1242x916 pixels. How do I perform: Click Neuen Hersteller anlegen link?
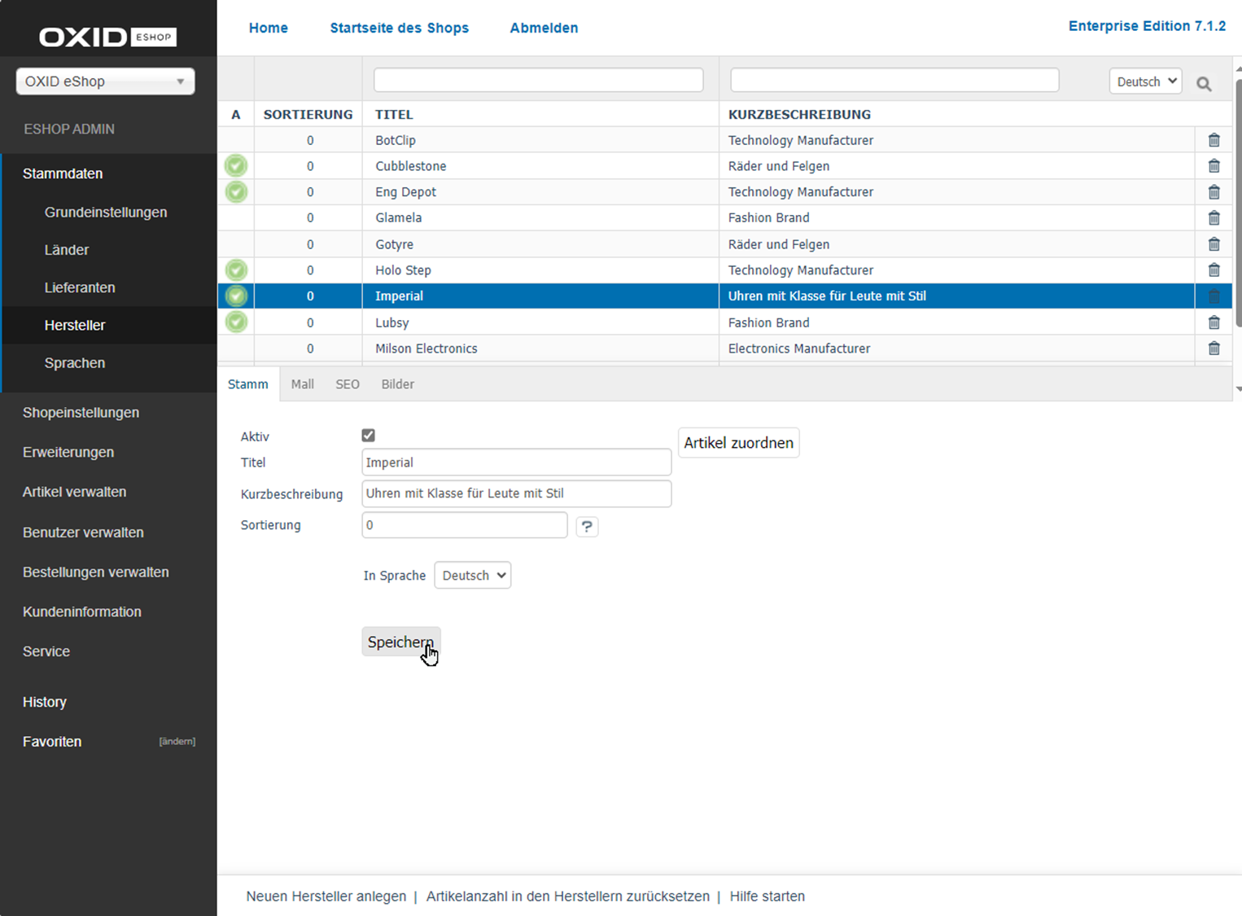(x=326, y=896)
